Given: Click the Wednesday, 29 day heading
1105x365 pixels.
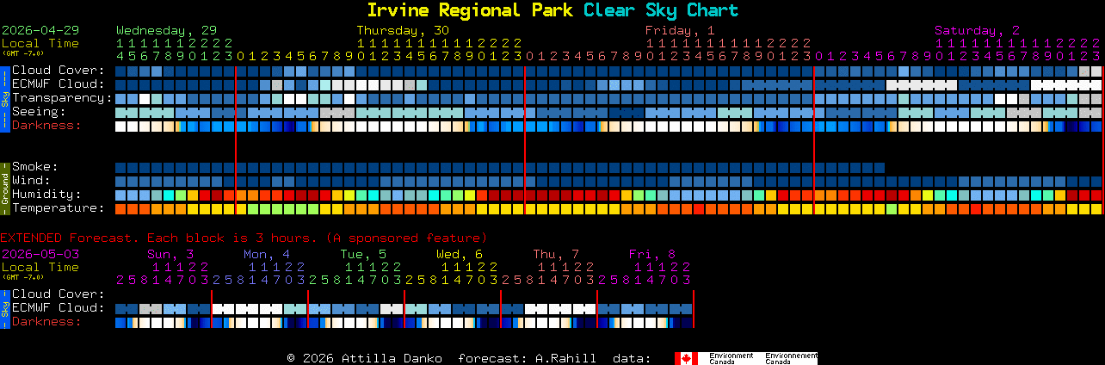Looking at the screenshot, I should click(x=166, y=30).
